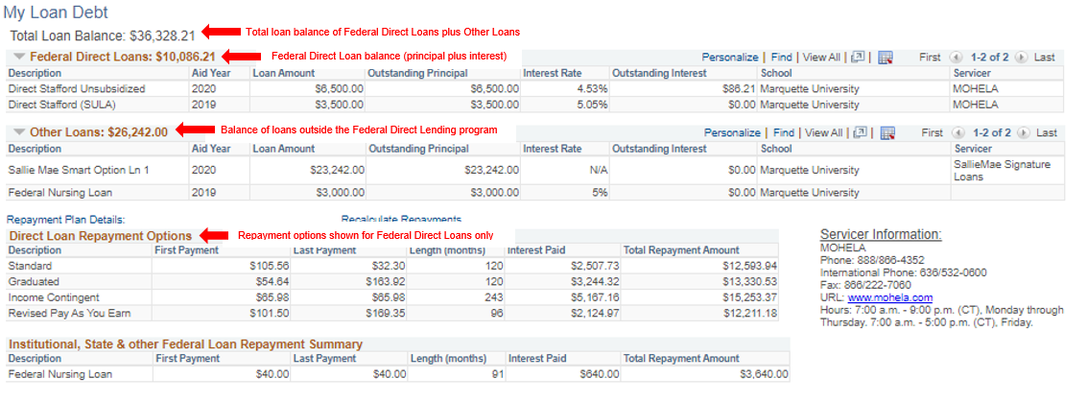Click Find in the Other Loans grid
This screenshot has height=402, width=1087.
(784, 133)
